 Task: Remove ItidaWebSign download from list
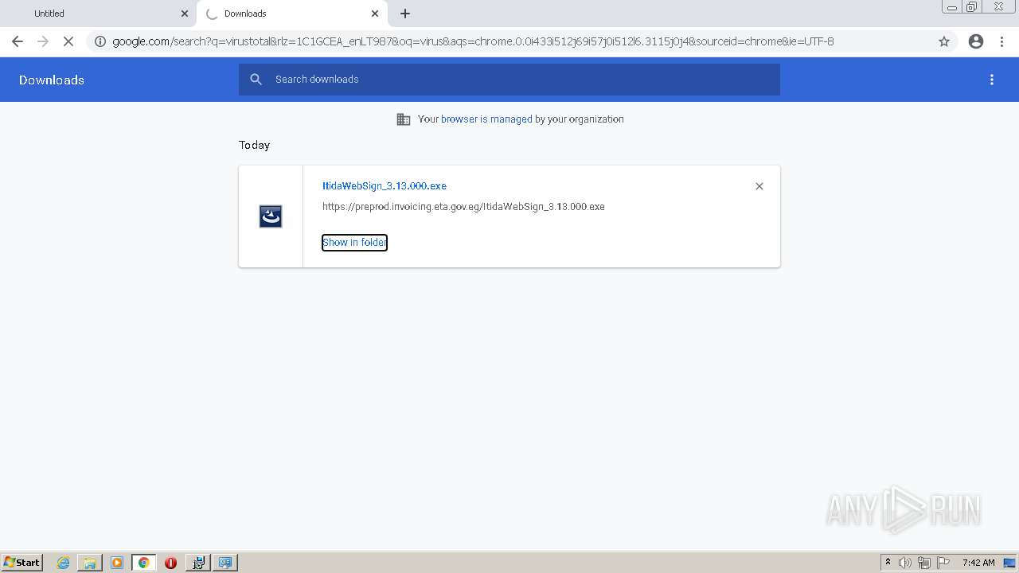tap(759, 186)
